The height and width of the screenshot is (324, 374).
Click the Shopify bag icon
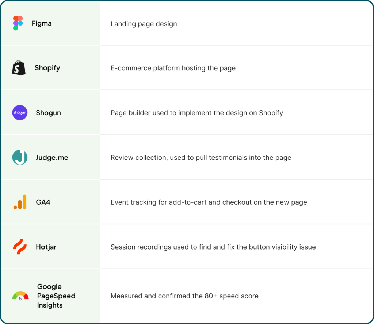tap(19, 68)
